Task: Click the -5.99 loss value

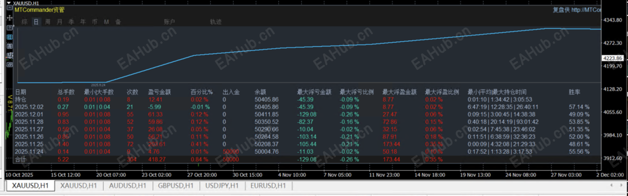Action: tap(155, 107)
